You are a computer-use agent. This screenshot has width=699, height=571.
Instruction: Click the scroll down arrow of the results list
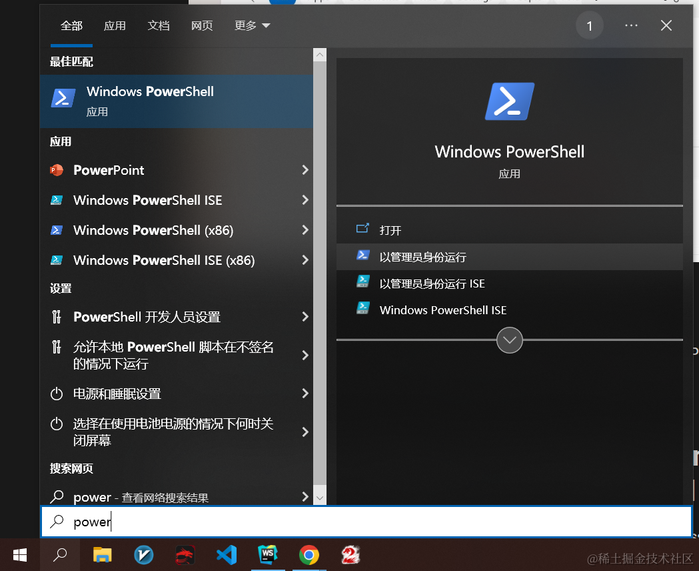pos(320,498)
